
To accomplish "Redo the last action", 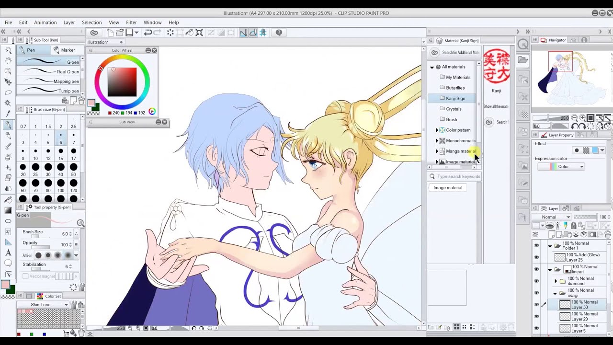I will click(x=158, y=33).
